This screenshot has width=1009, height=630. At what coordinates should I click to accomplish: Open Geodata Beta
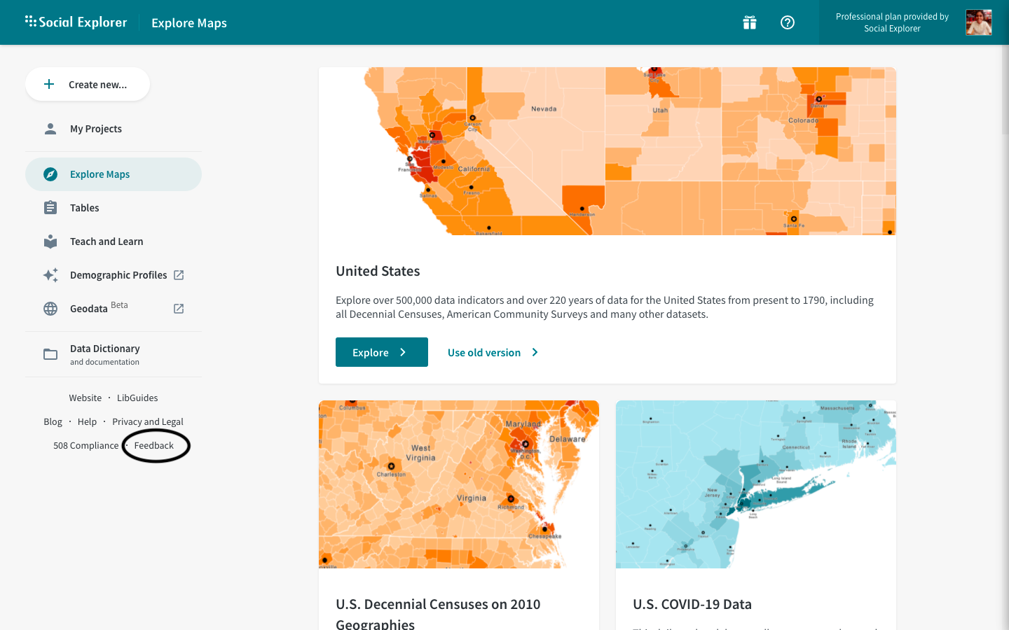[x=114, y=309]
